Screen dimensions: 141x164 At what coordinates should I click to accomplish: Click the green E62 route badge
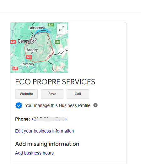[57, 42]
